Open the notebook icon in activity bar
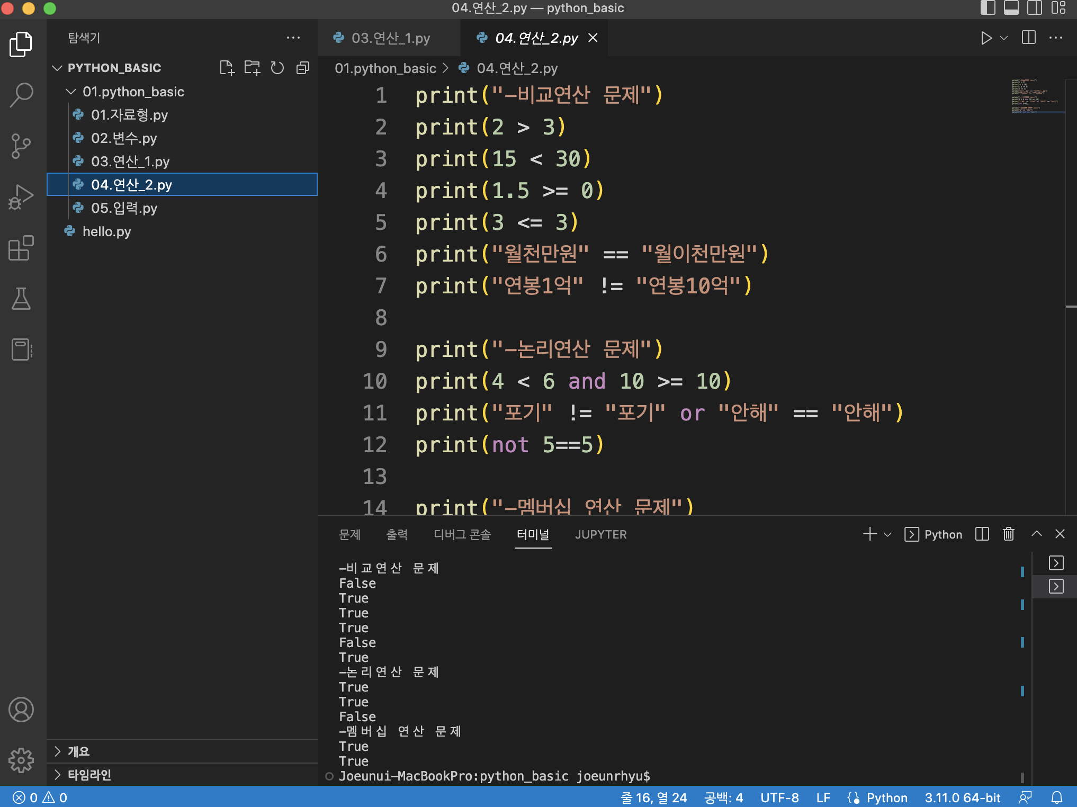 pyautogui.click(x=21, y=349)
